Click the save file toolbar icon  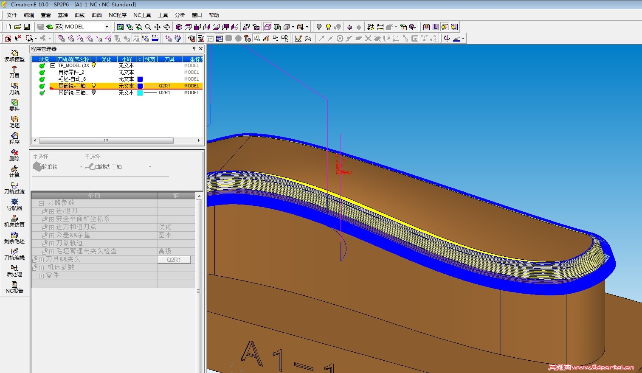[x=26, y=27]
